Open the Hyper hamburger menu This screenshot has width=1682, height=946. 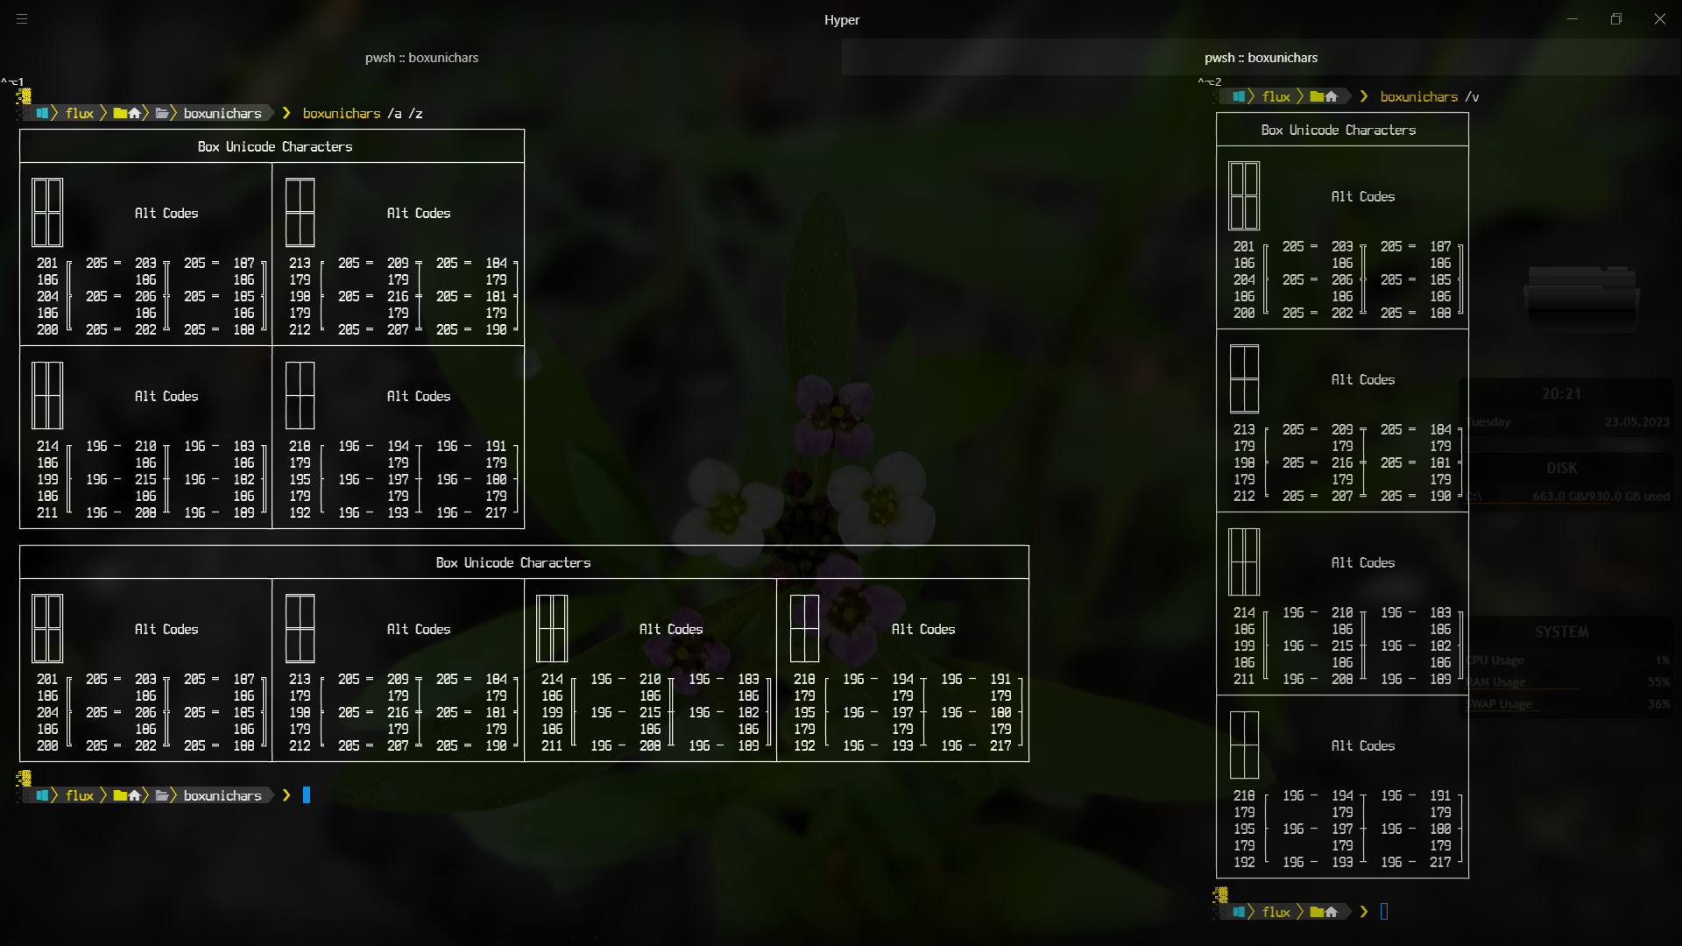tap(22, 18)
